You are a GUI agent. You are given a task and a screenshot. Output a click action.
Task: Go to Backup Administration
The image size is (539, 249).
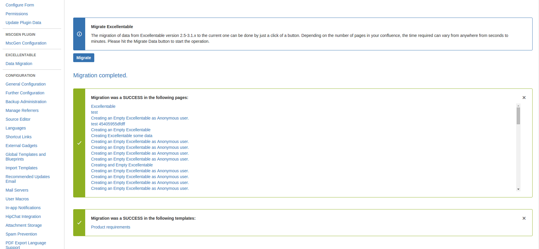(26, 102)
